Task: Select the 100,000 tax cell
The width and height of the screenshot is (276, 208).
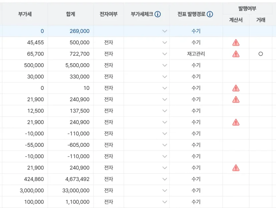Action: pyautogui.click(x=25, y=202)
